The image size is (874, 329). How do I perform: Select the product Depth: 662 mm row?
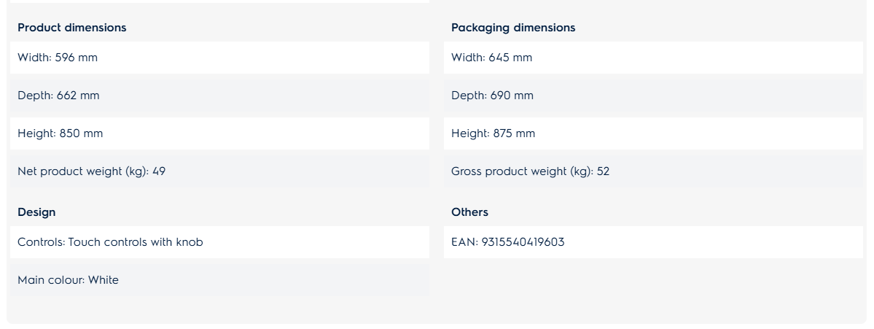219,96
